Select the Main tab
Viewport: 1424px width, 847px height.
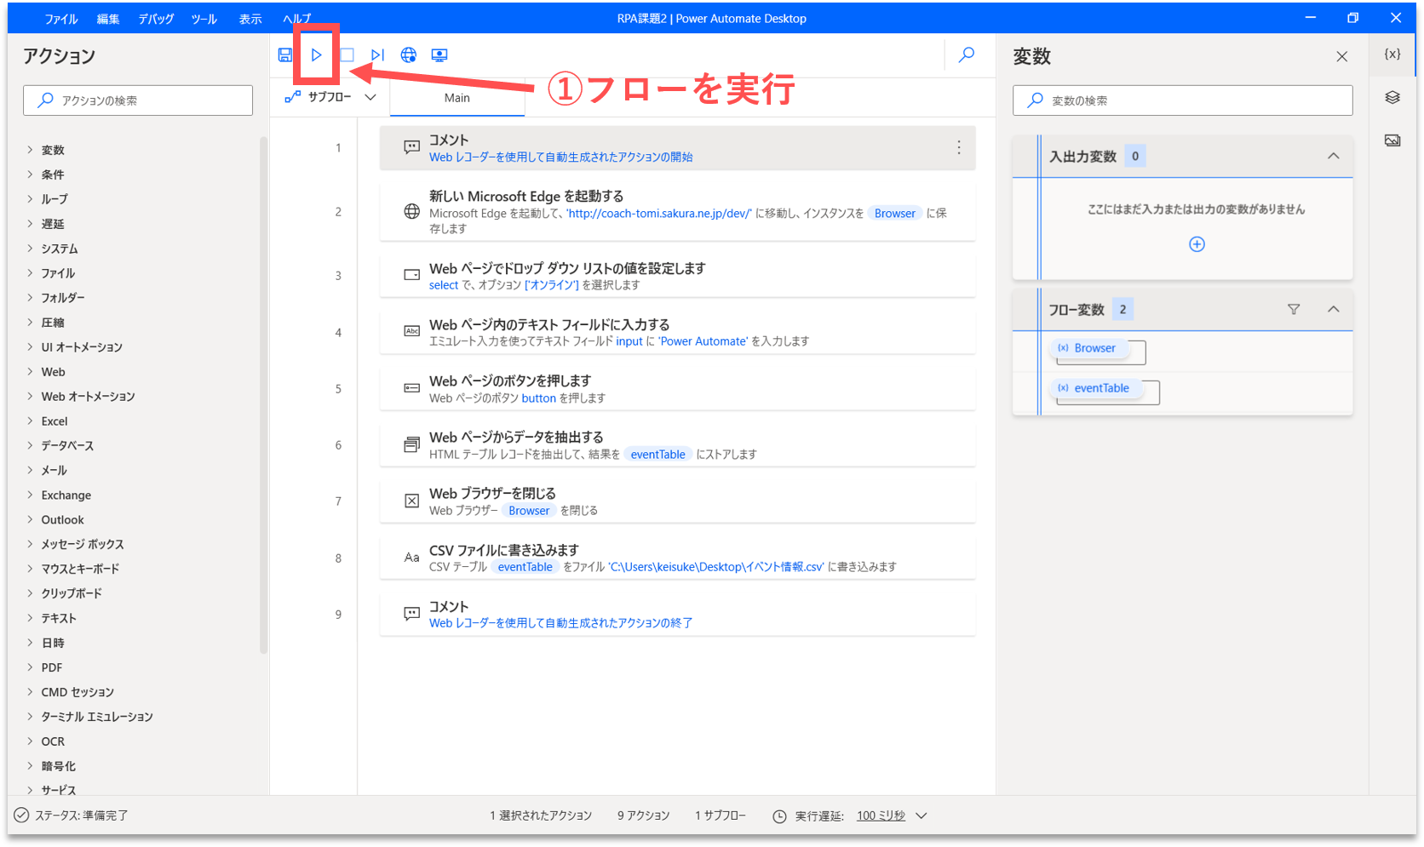pyautogui.click(x=457, y=98)
